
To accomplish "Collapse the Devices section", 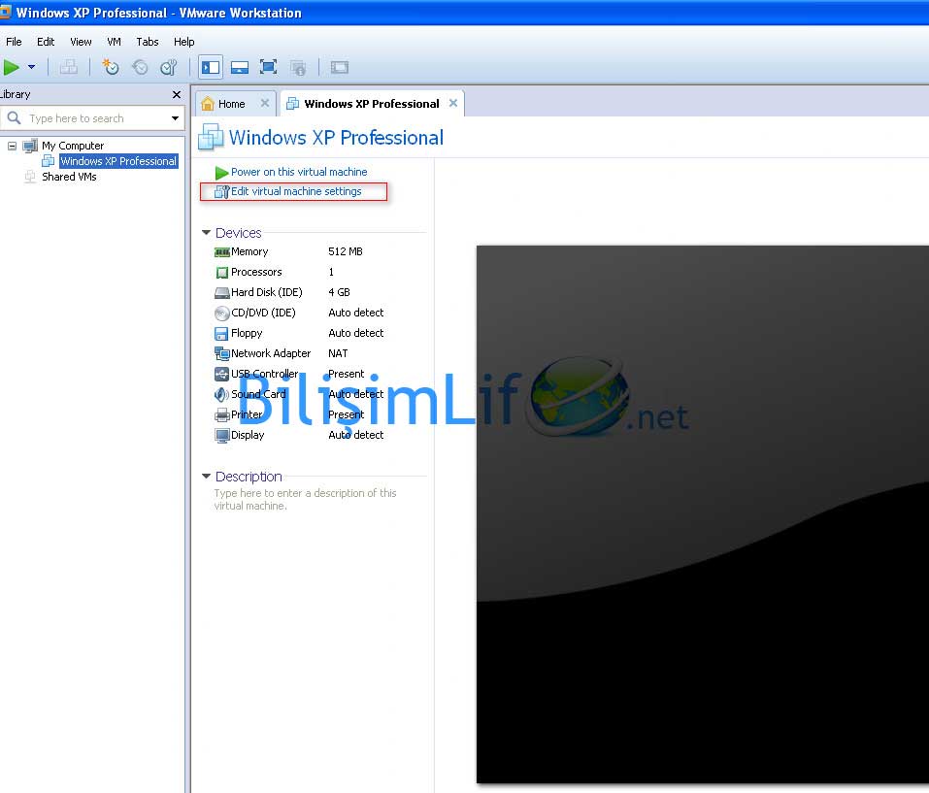I will pyautogui.click(x=206, y=233).
